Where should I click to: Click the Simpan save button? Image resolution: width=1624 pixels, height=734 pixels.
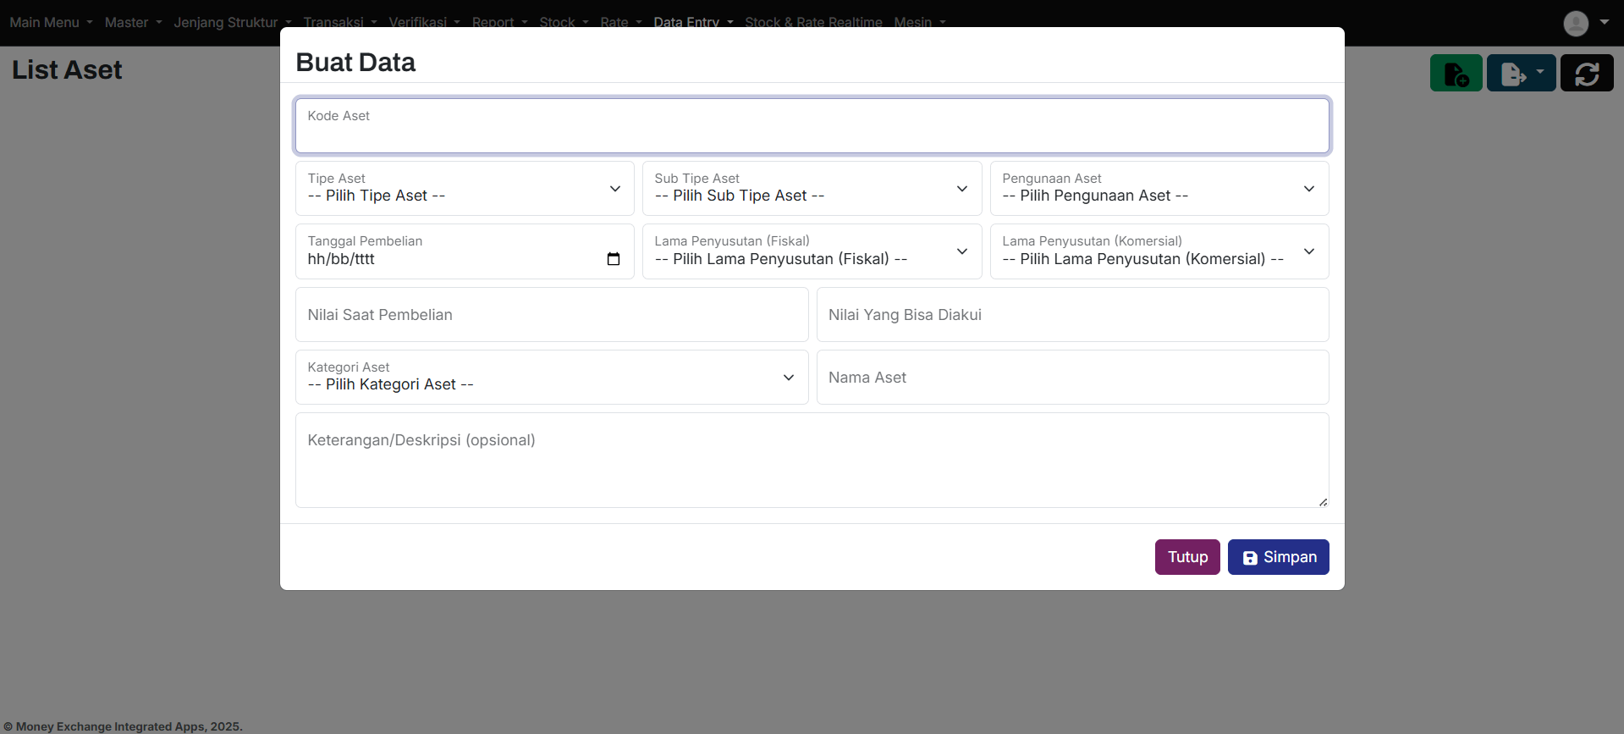click(x=1278, y=557)
